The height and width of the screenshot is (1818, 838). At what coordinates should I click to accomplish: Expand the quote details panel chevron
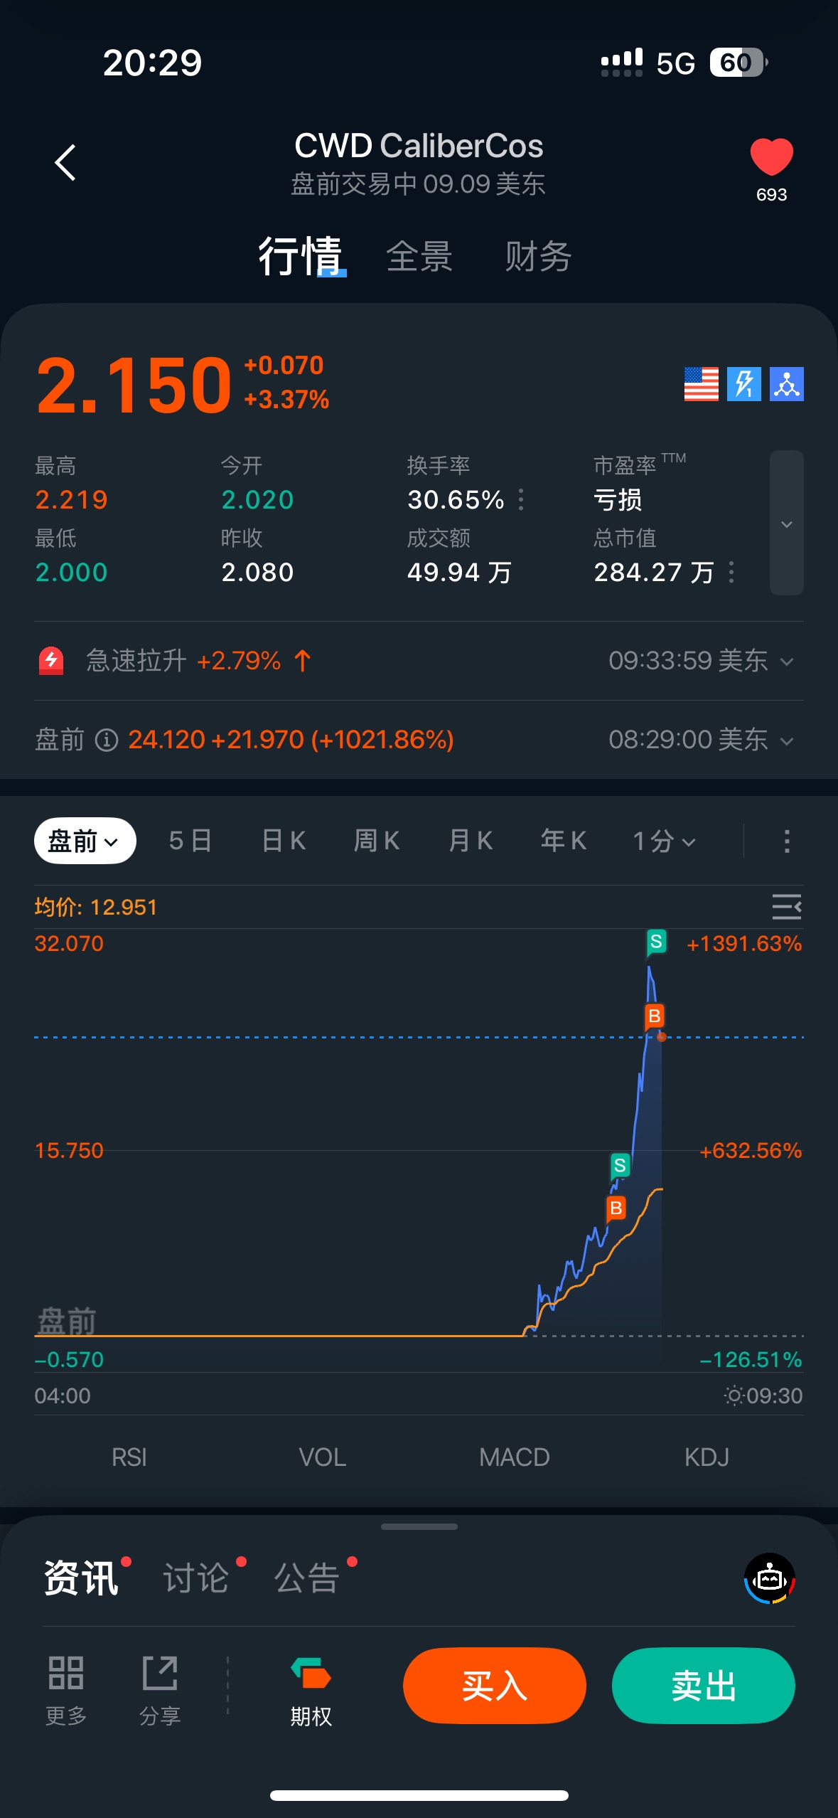tap(786, 523)
